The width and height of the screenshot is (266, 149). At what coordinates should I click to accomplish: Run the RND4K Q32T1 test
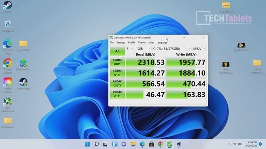click(x=117, y=84)
